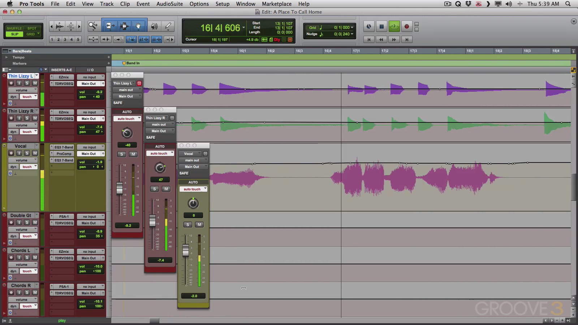Select the Zoomer tool

[93, 26]
